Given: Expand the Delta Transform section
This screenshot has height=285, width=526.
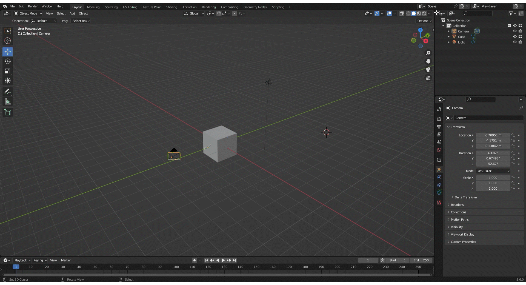Looking at the screenshot, I should 465,197.
